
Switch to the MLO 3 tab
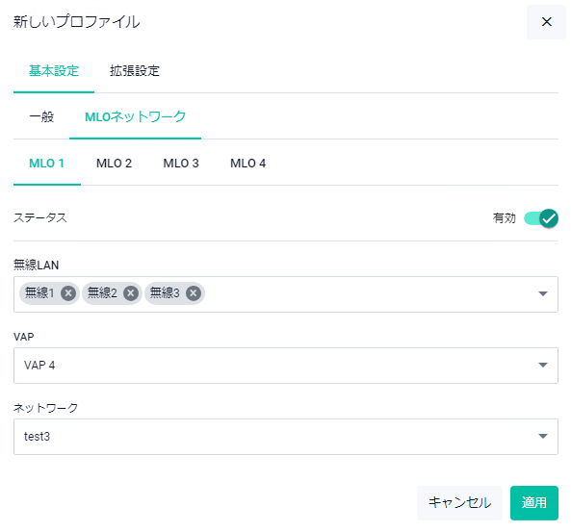[181, 164]
